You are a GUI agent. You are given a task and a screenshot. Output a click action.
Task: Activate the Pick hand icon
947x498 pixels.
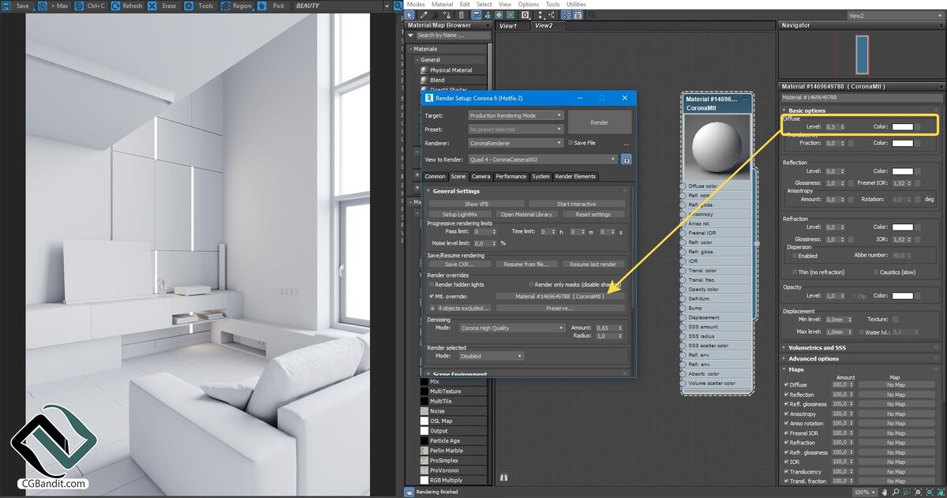tap(262, 6)
